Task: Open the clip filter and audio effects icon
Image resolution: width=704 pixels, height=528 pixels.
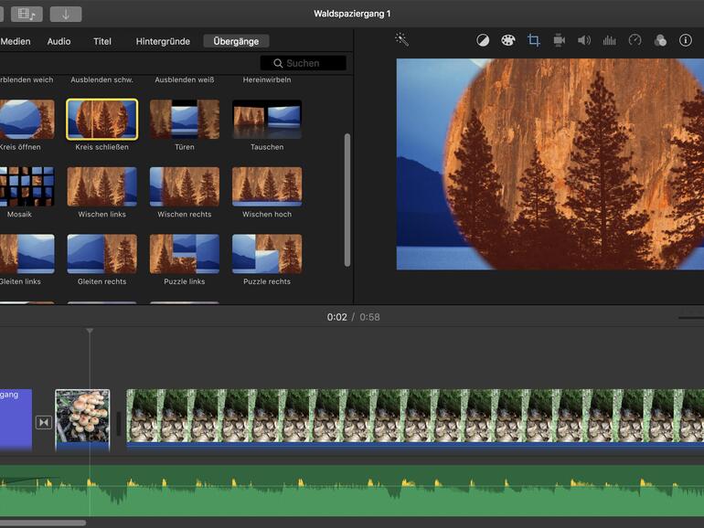Action: click(660, 40)
